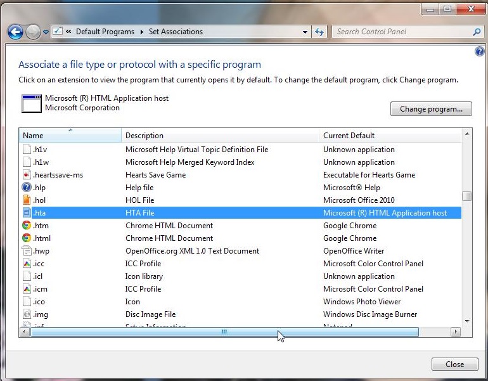The image size is (488, 381).
Task: Click the Control Panel address bar icon
Action: tap(58, 32)
